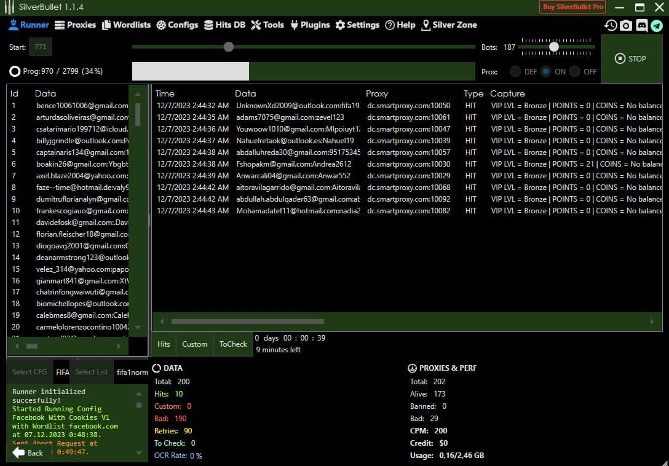Click the DATA refresh icon
Screen dimensions: 669x466
pos(157,368)
